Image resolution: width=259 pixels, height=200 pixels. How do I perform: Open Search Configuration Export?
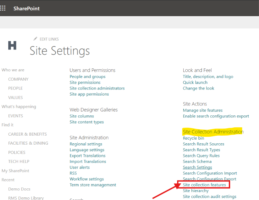coord(210,179)
